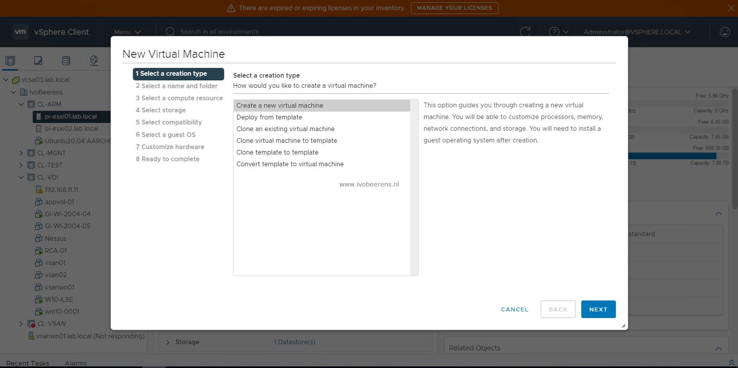Click the vcsa03.lab.local vCenter icon
Screen dimensions: 738x368
coord(16,80)
